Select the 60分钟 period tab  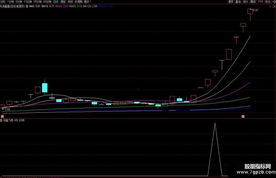[x=47, y=2]
